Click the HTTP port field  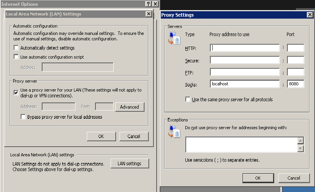[296, 48]
